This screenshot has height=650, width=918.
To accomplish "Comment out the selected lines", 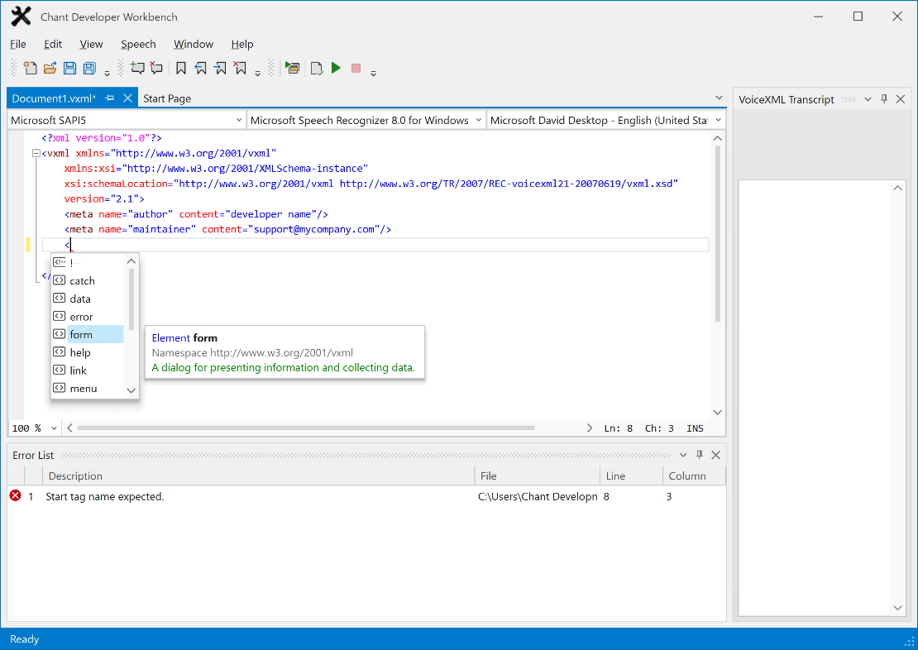I will pyautogui.click(x=137, y=68).
